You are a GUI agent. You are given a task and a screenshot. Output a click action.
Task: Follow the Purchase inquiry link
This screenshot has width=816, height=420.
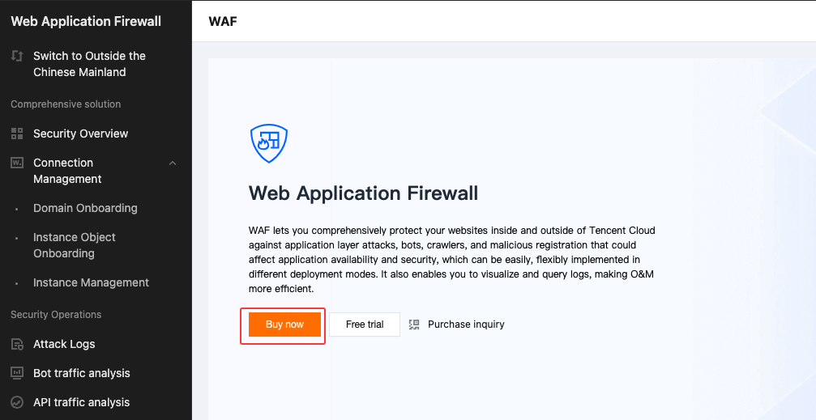(x=466, y=325)
